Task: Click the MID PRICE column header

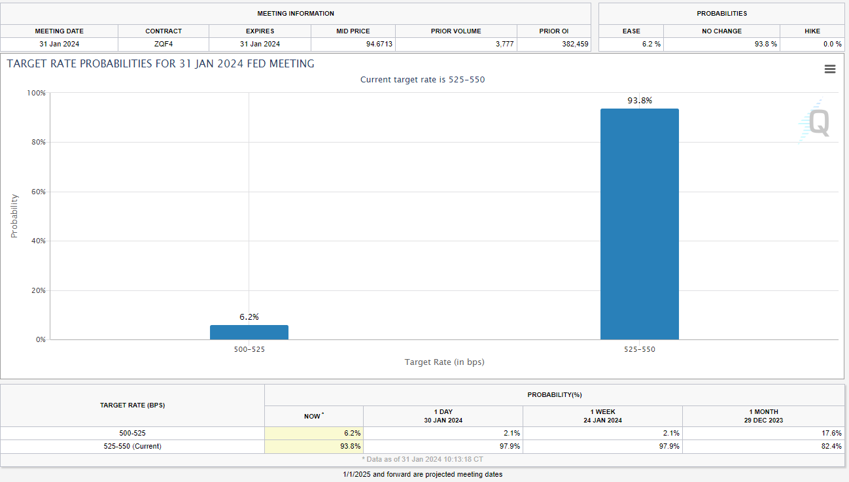Action: coord(353,31)
